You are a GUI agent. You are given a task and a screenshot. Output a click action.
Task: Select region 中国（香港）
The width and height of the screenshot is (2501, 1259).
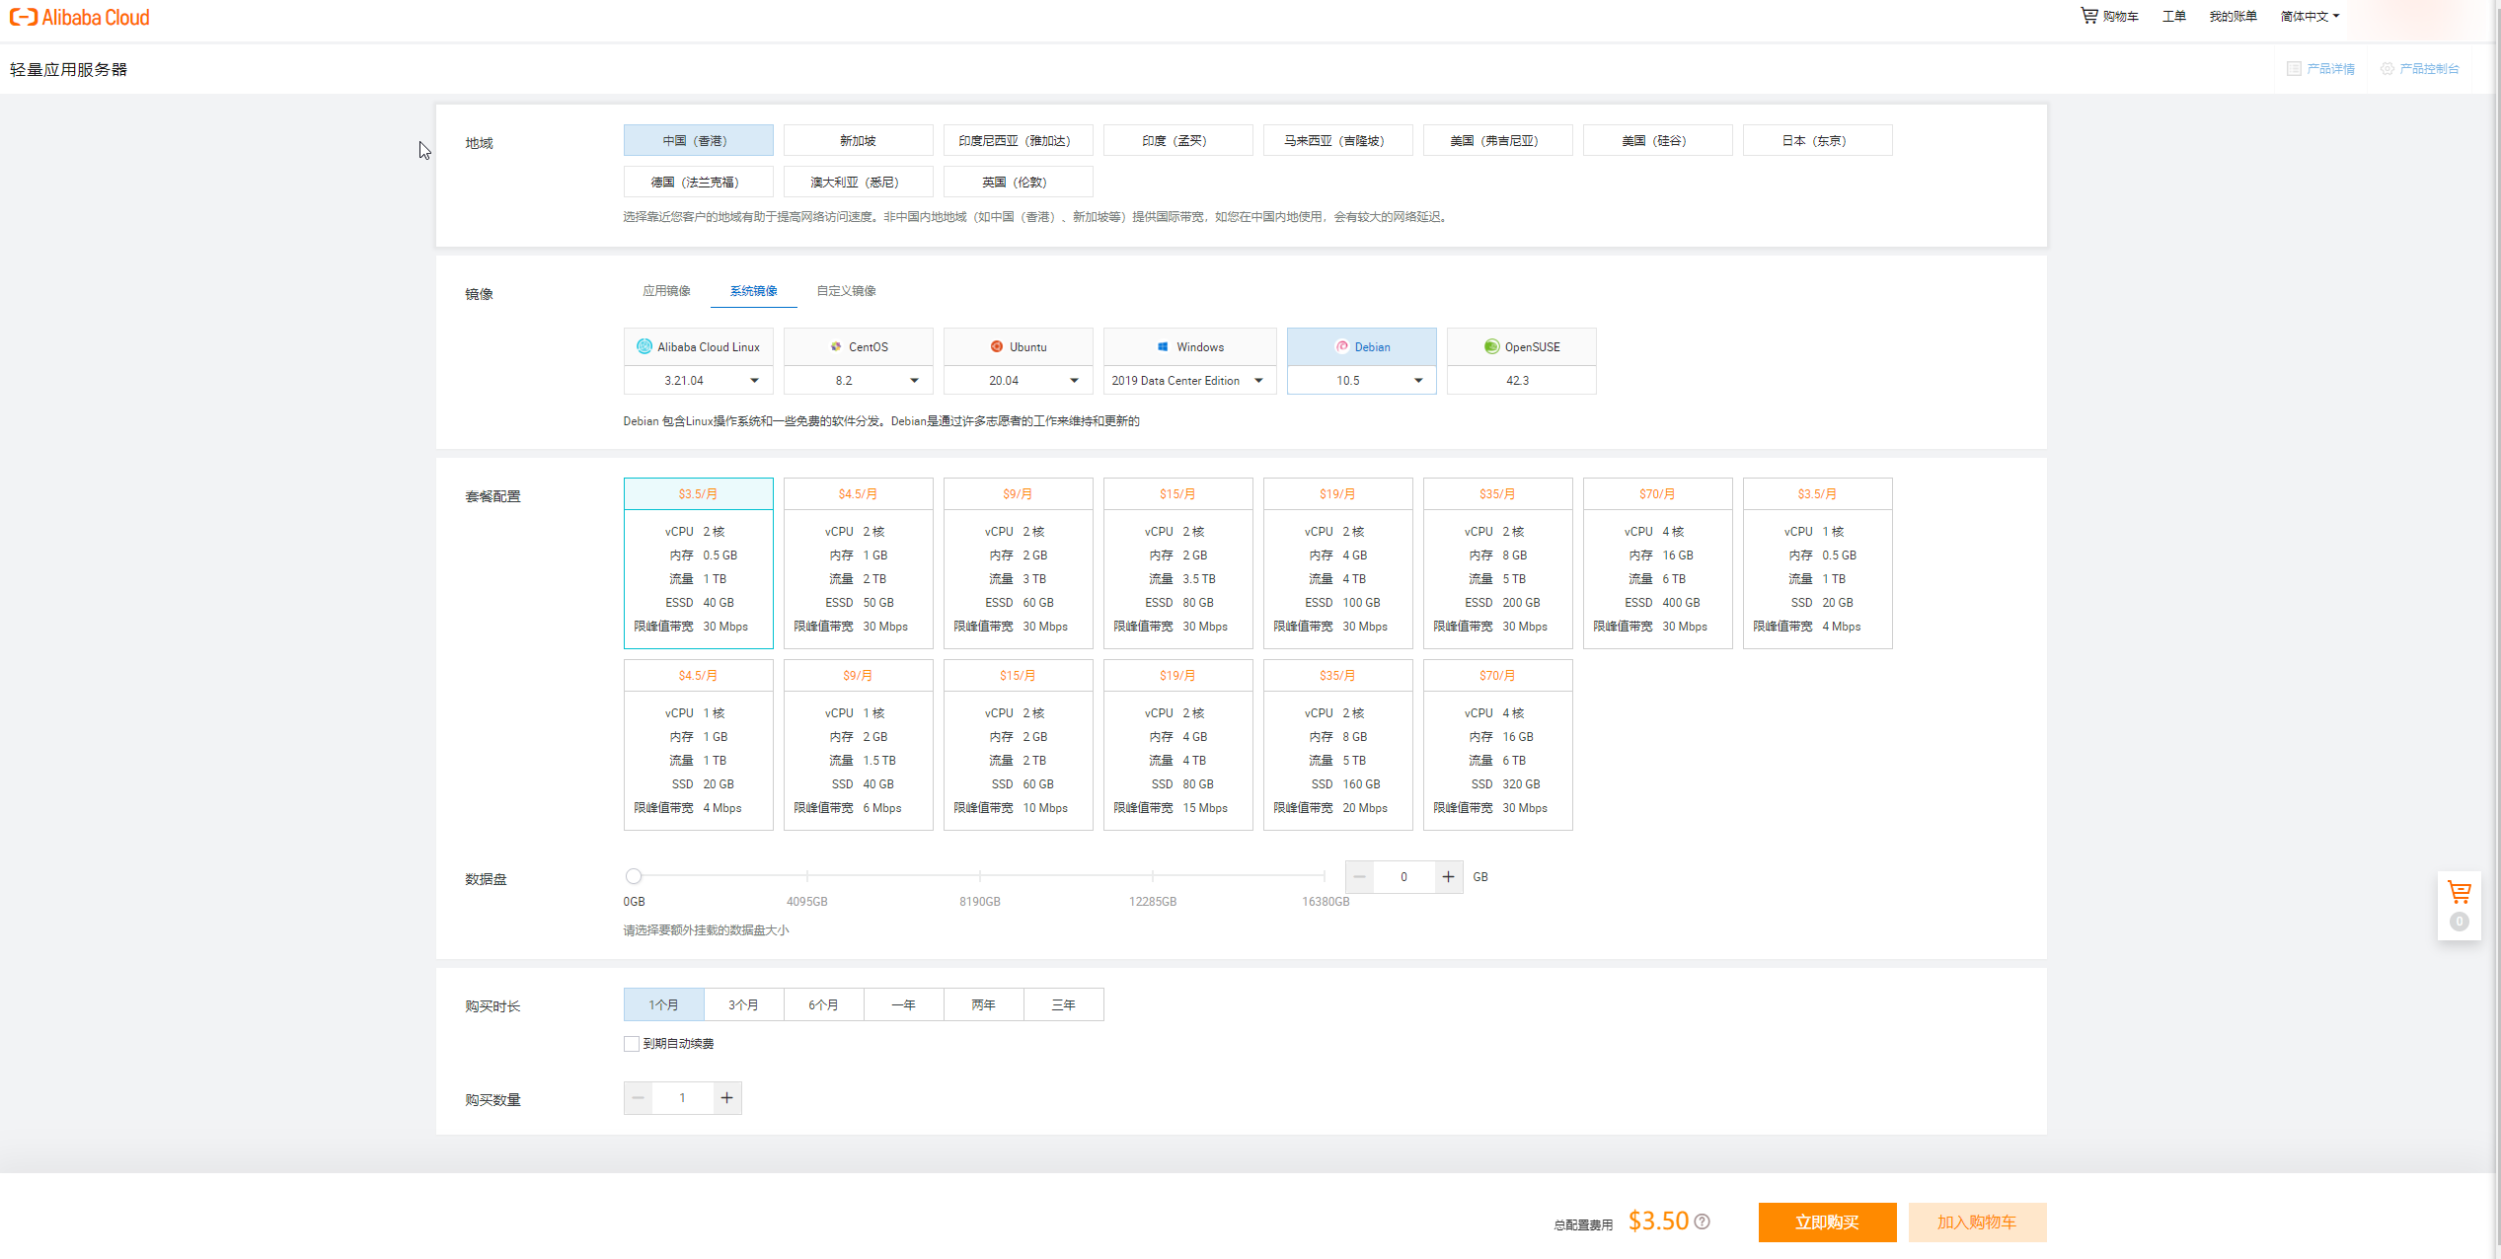click(698, 140)
